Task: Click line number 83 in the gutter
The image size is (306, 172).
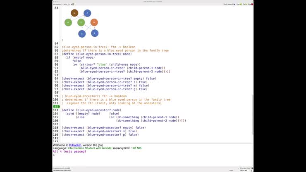Action: click(x=56, y=8)
